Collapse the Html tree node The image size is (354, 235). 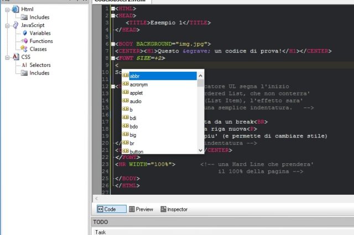pyautogui.click(x=7, y=10)
